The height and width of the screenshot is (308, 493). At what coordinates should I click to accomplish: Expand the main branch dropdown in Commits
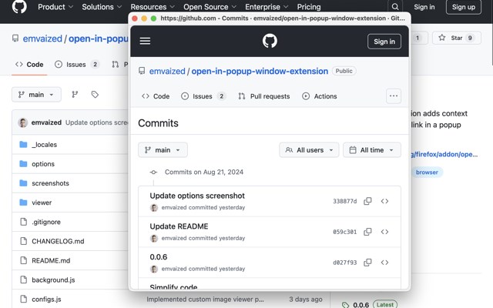[163, 150]
